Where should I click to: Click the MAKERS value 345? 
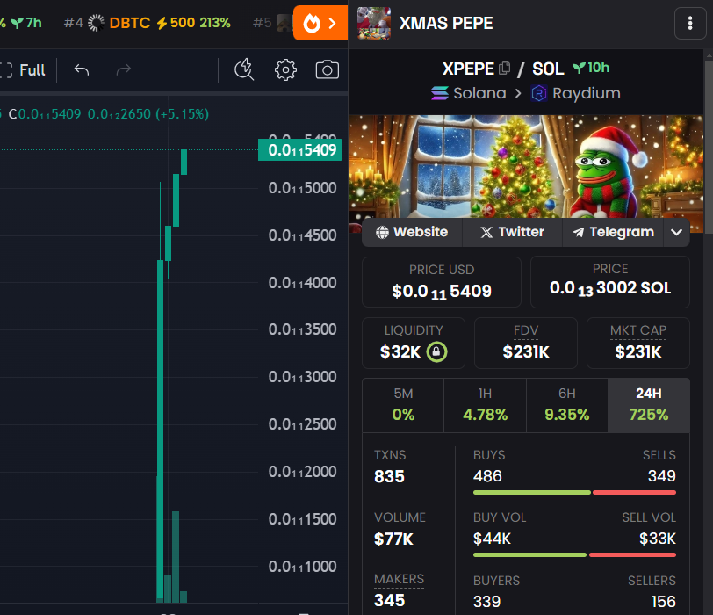(389, 600)
